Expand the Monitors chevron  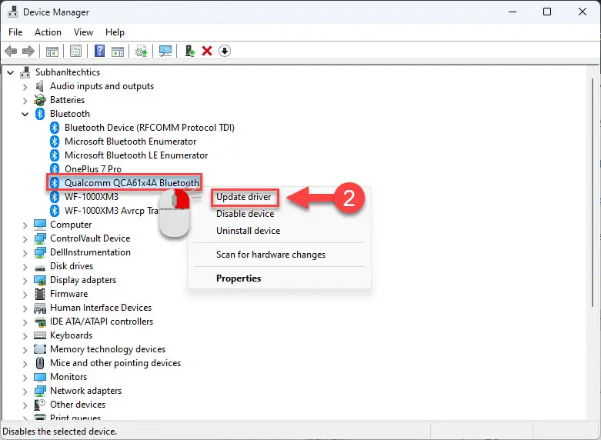pyautogui.click(x=25, y=378)
